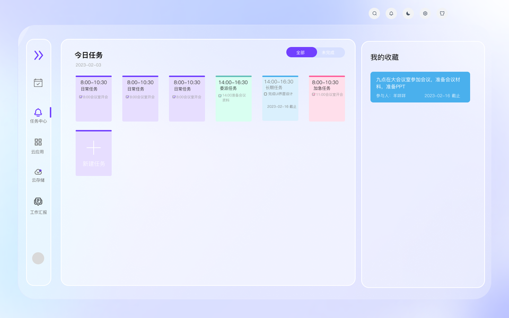Image resolution: width=509 pixels, height=318 pixels.
Task: Open the pink 加急任务 card
Action: point(327,99)
